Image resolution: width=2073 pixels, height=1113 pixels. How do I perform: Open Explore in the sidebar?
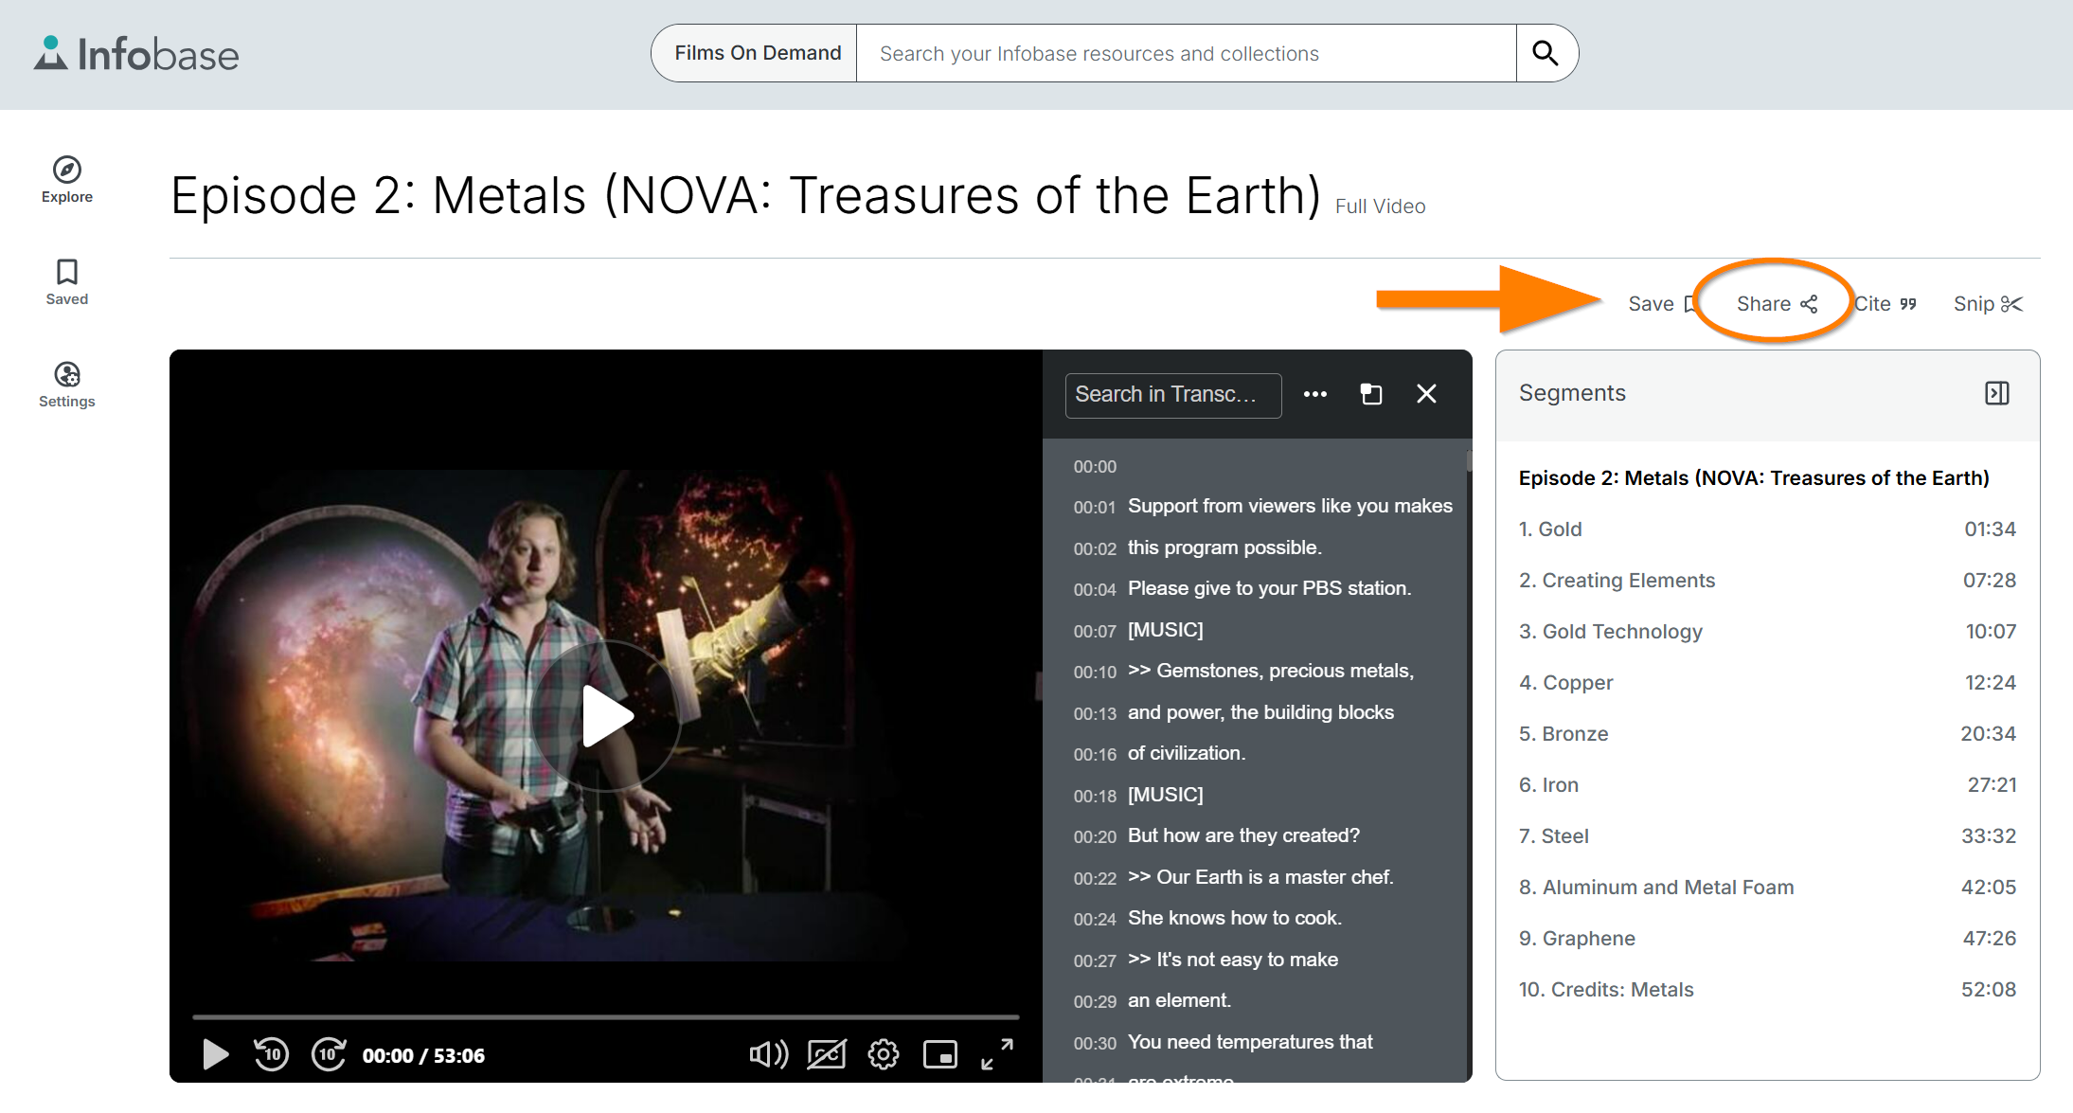[66, 180]
